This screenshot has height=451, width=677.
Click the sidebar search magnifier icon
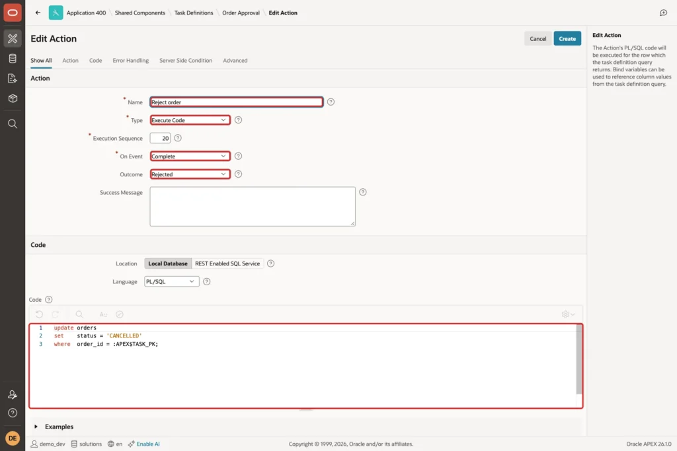pos(13,123)
